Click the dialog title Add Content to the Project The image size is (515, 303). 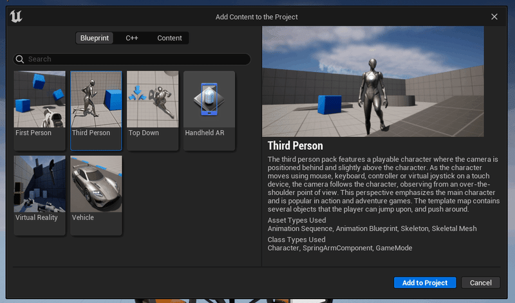pos(256,17)
